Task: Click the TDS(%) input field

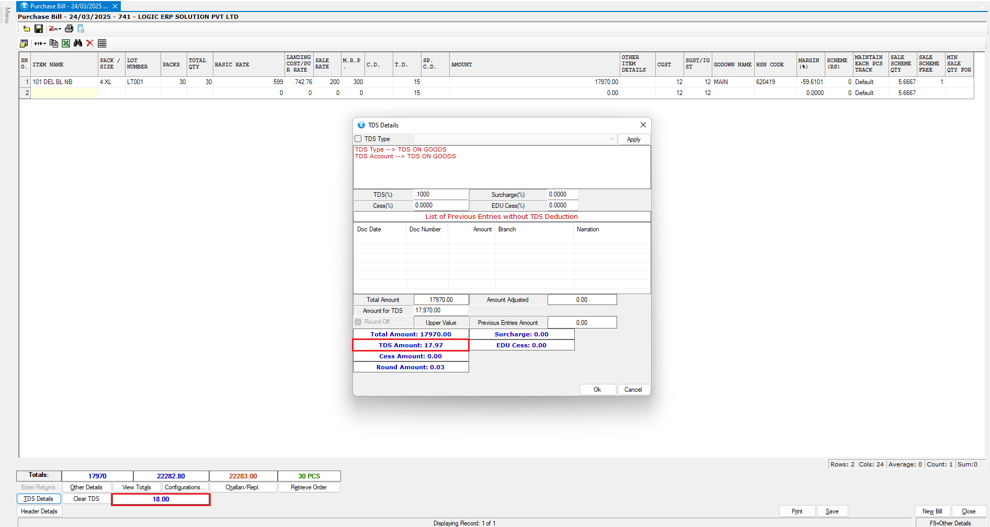Action: 441,194
